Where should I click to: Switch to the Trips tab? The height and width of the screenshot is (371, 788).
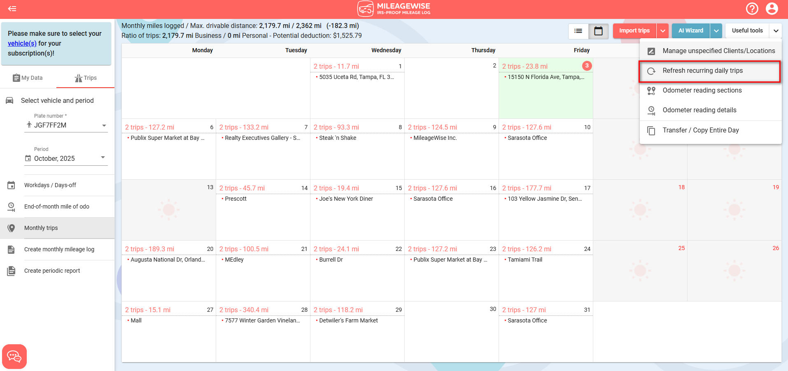pyautogui.click(x=86, y=78)
